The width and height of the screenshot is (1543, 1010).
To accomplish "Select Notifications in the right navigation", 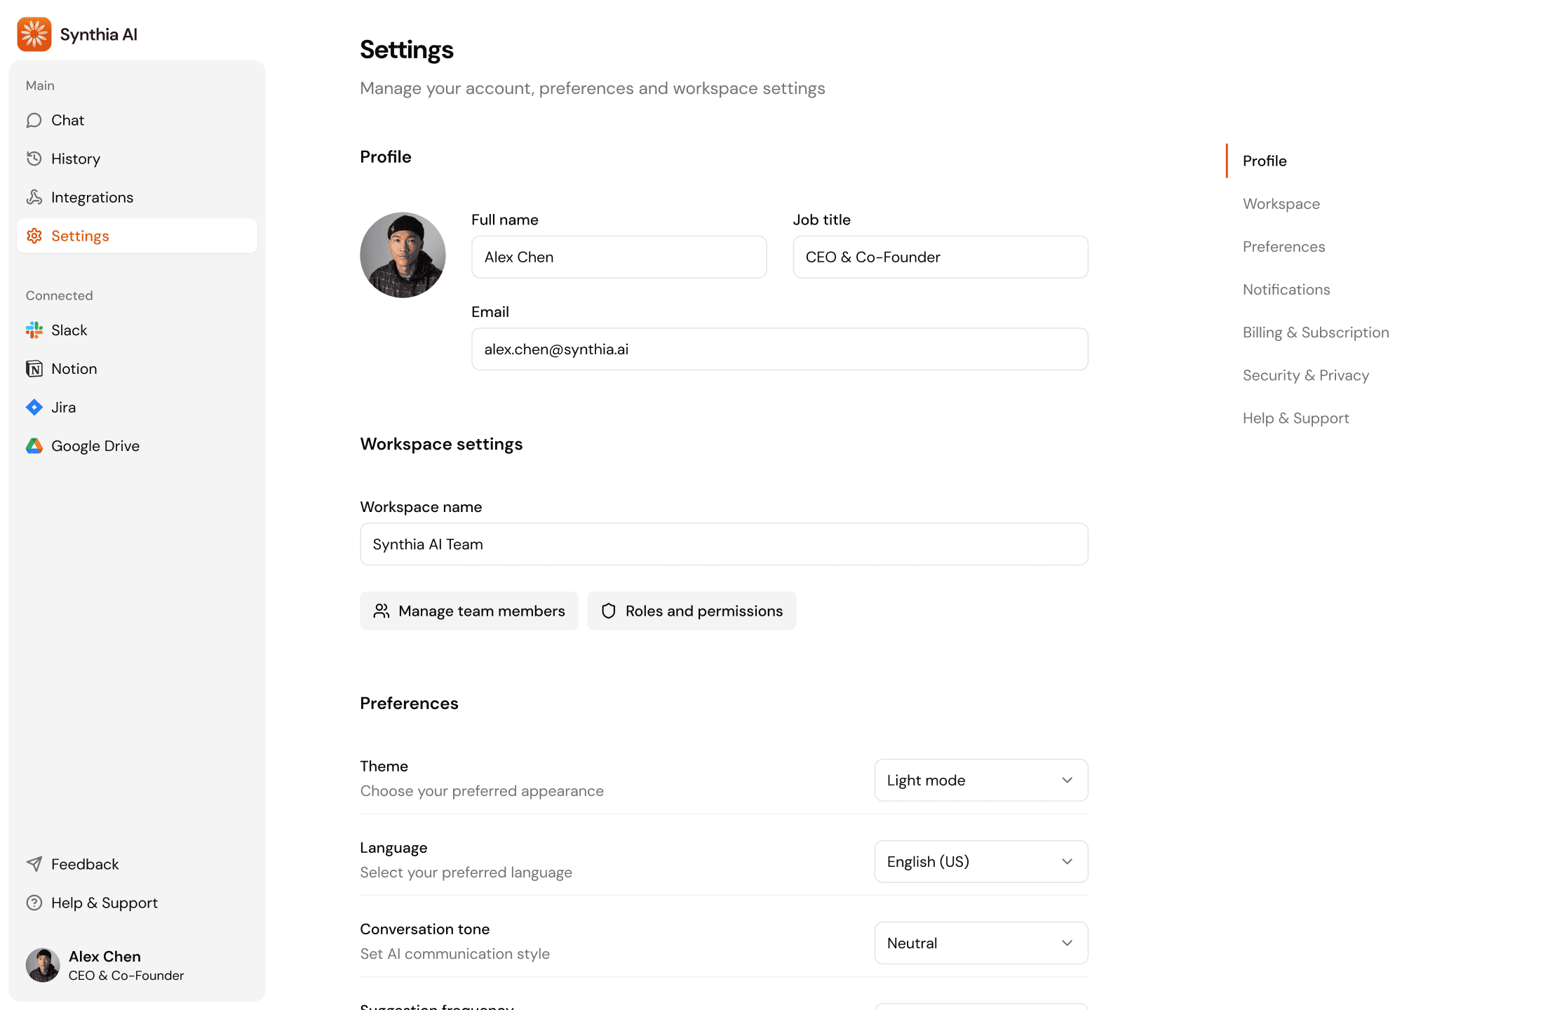I will pyautogui.click(x=1286, y=289).
